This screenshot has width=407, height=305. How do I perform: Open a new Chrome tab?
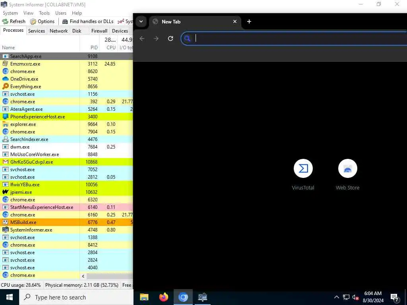click(249, 21)
